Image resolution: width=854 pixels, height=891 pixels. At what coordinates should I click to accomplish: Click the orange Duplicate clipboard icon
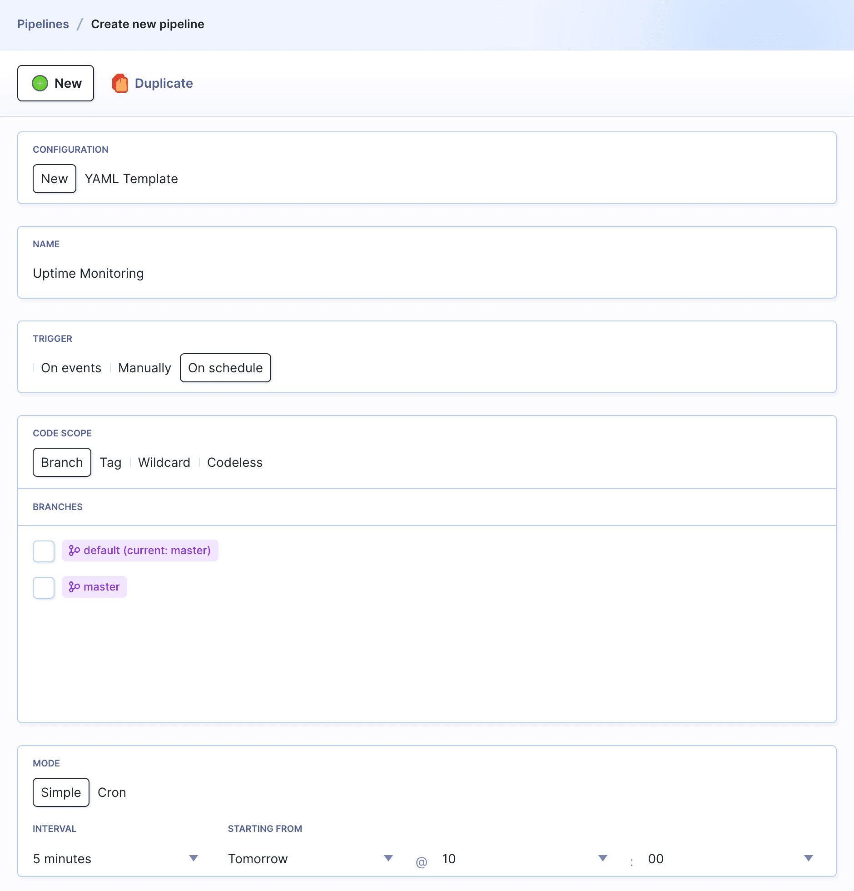click(120, 83)
